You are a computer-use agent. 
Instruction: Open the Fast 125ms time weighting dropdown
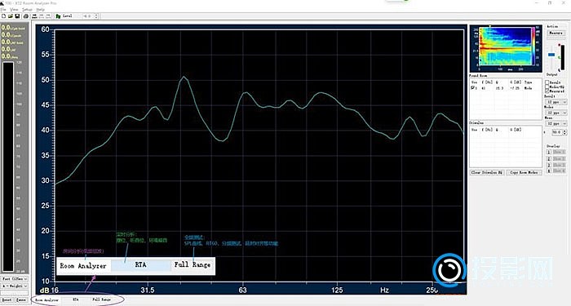pos(14,279)
